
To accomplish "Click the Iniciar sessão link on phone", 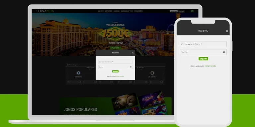I will click(210, 66).
